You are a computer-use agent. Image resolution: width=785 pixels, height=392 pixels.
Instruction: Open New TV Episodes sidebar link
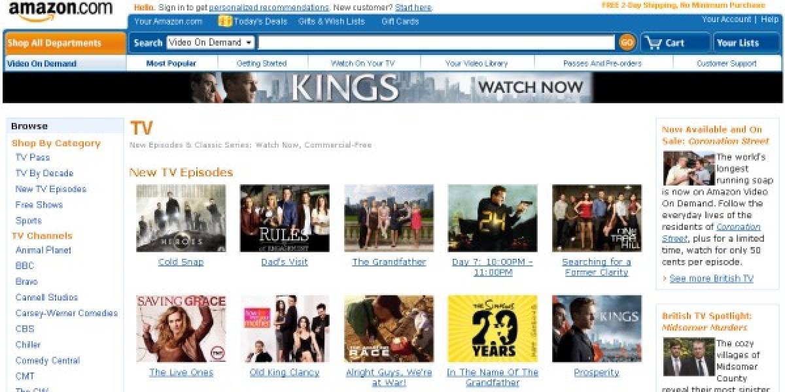tap(51, 189)
